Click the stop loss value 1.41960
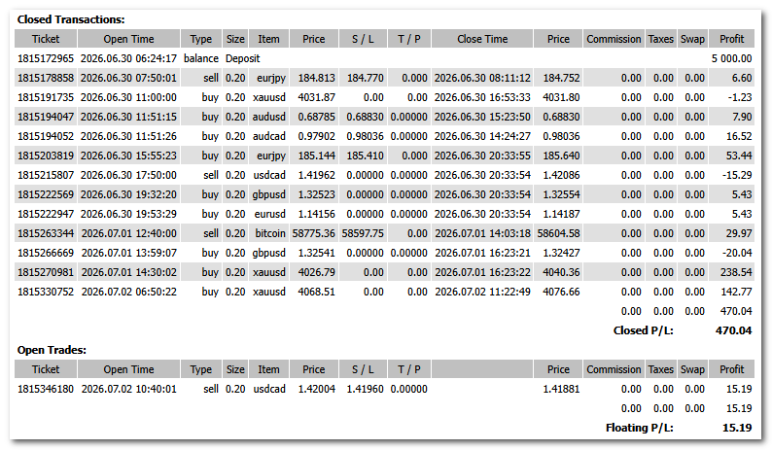 point(365,389)
